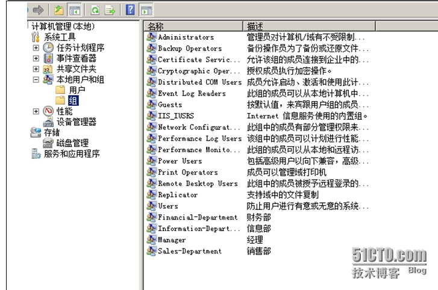
Task: Click the 用户 folder icon in tree
Action: click(60, 90)
